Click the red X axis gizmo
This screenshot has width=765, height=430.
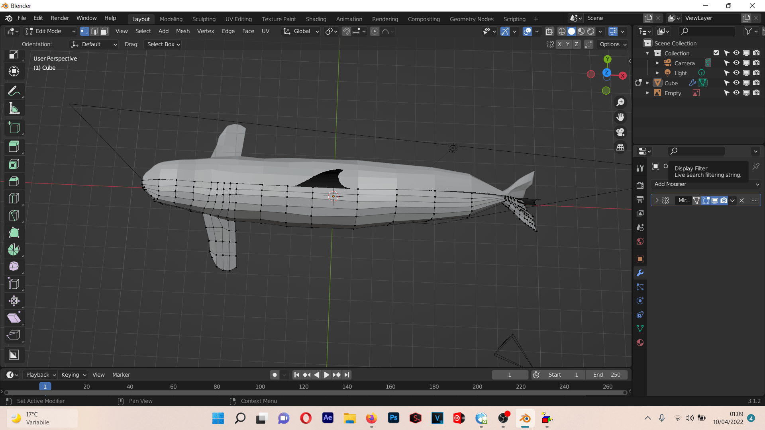(x=622, y=76)
